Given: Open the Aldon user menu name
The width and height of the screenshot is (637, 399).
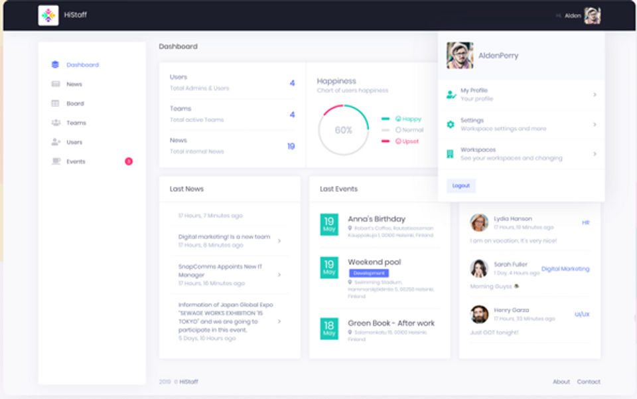Looking at the screenshot, I should [x=573, y=15].
